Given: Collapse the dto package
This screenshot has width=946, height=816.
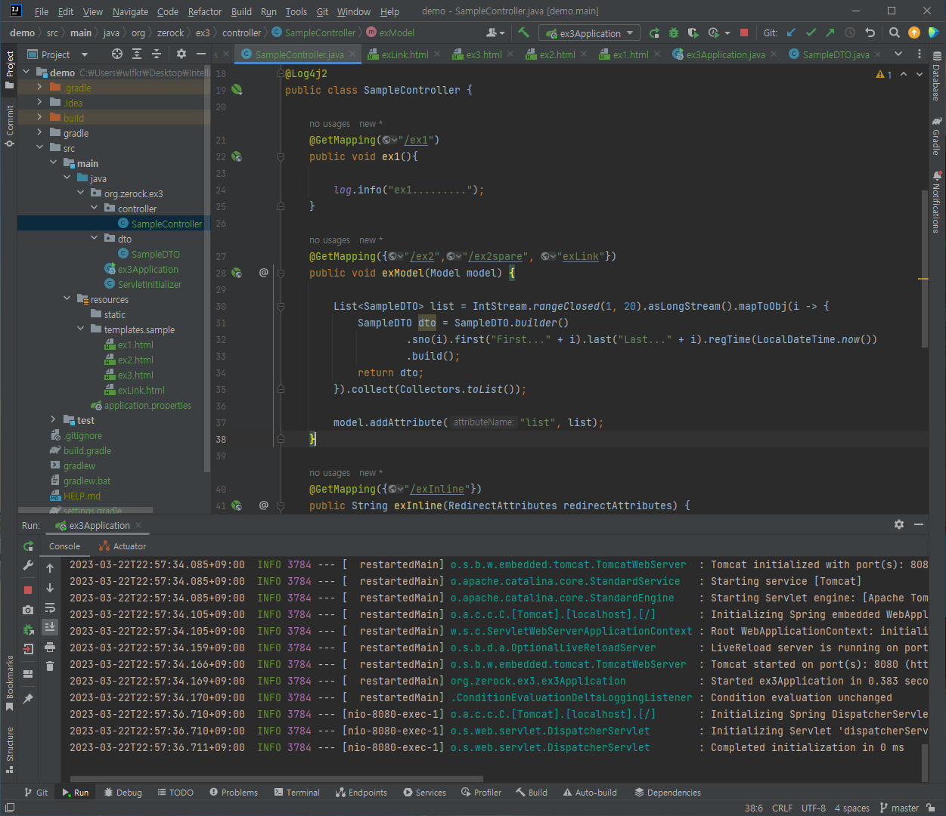Looking at the screenshot, I should [94, 239].
